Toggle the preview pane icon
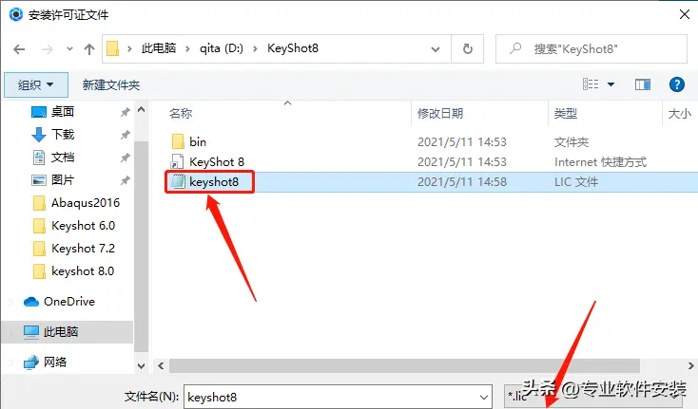The width and height of the screenshot is (698, 409). pyautogui.click(x=642, y=84)
